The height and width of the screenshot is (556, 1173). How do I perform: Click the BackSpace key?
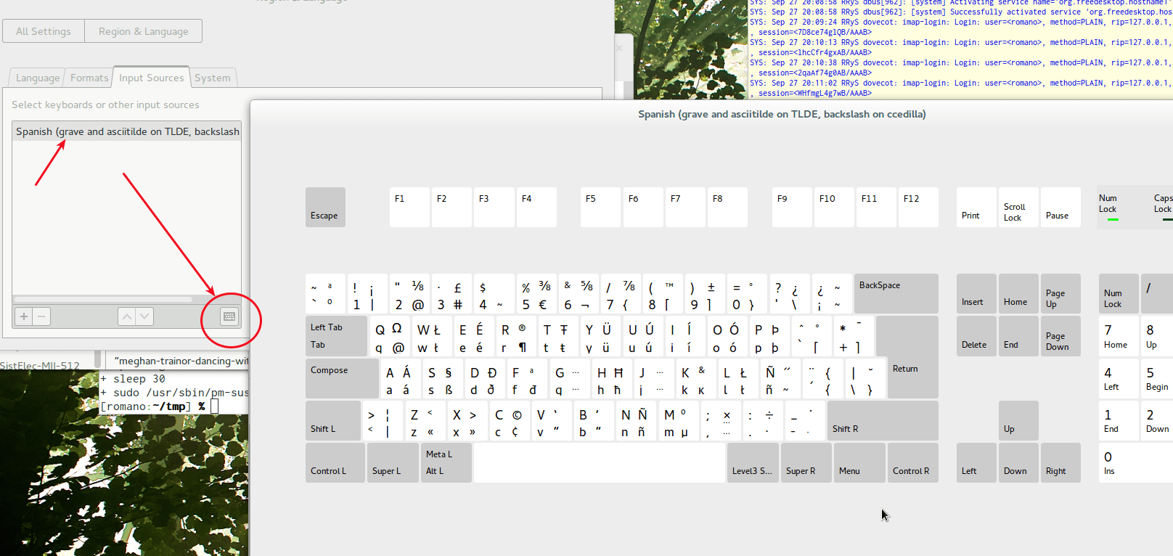pyautogui.click(x=896, y=293)
